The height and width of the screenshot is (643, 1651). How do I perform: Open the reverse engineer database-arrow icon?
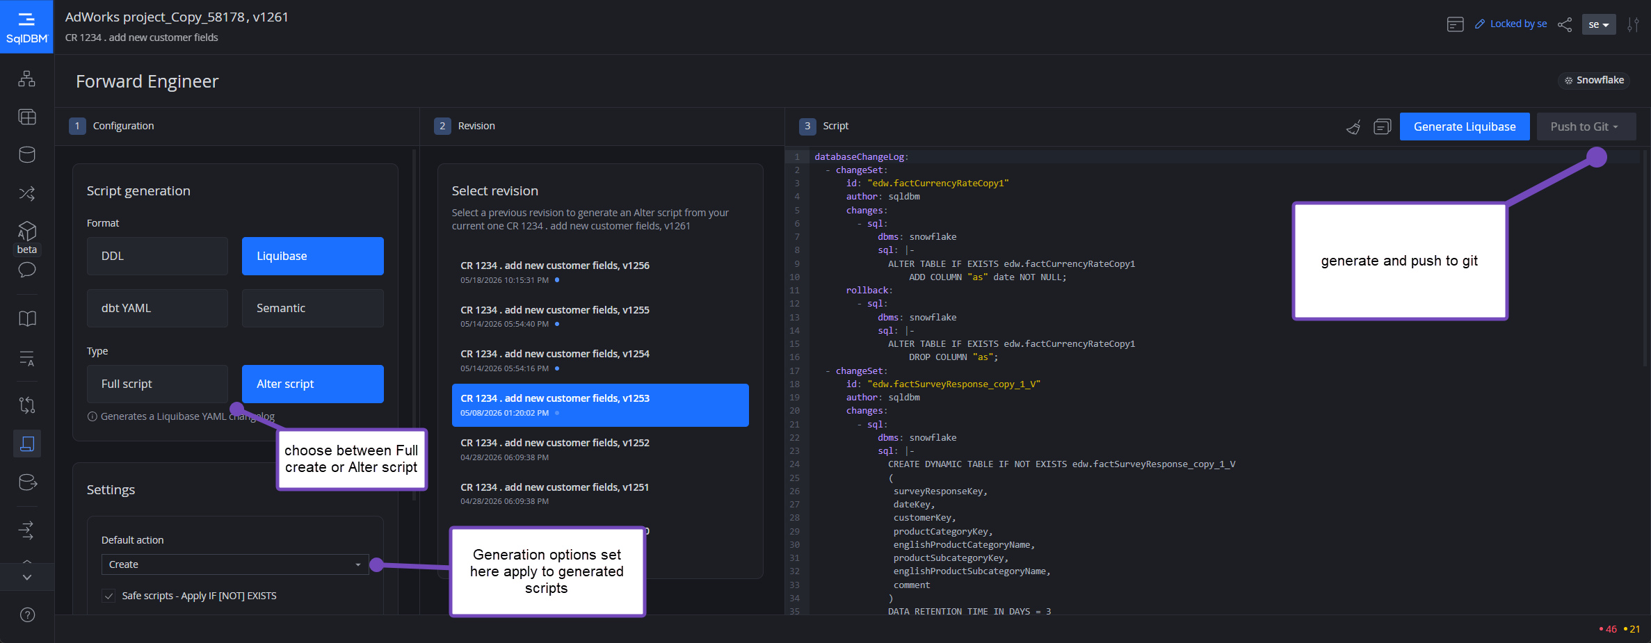coord(26,482)
